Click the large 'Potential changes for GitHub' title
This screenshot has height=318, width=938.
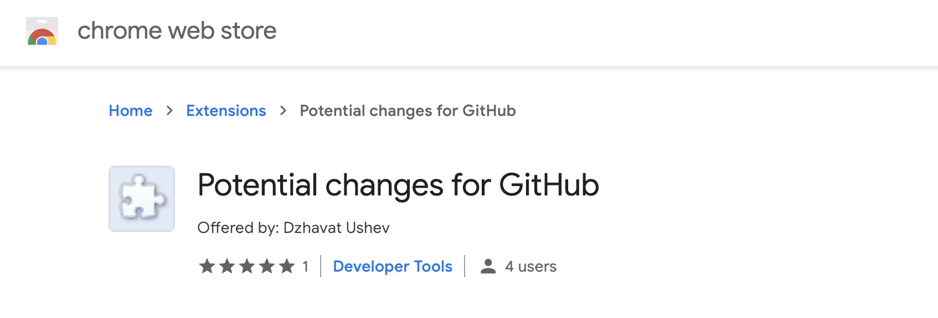click(x=398, y=185)
